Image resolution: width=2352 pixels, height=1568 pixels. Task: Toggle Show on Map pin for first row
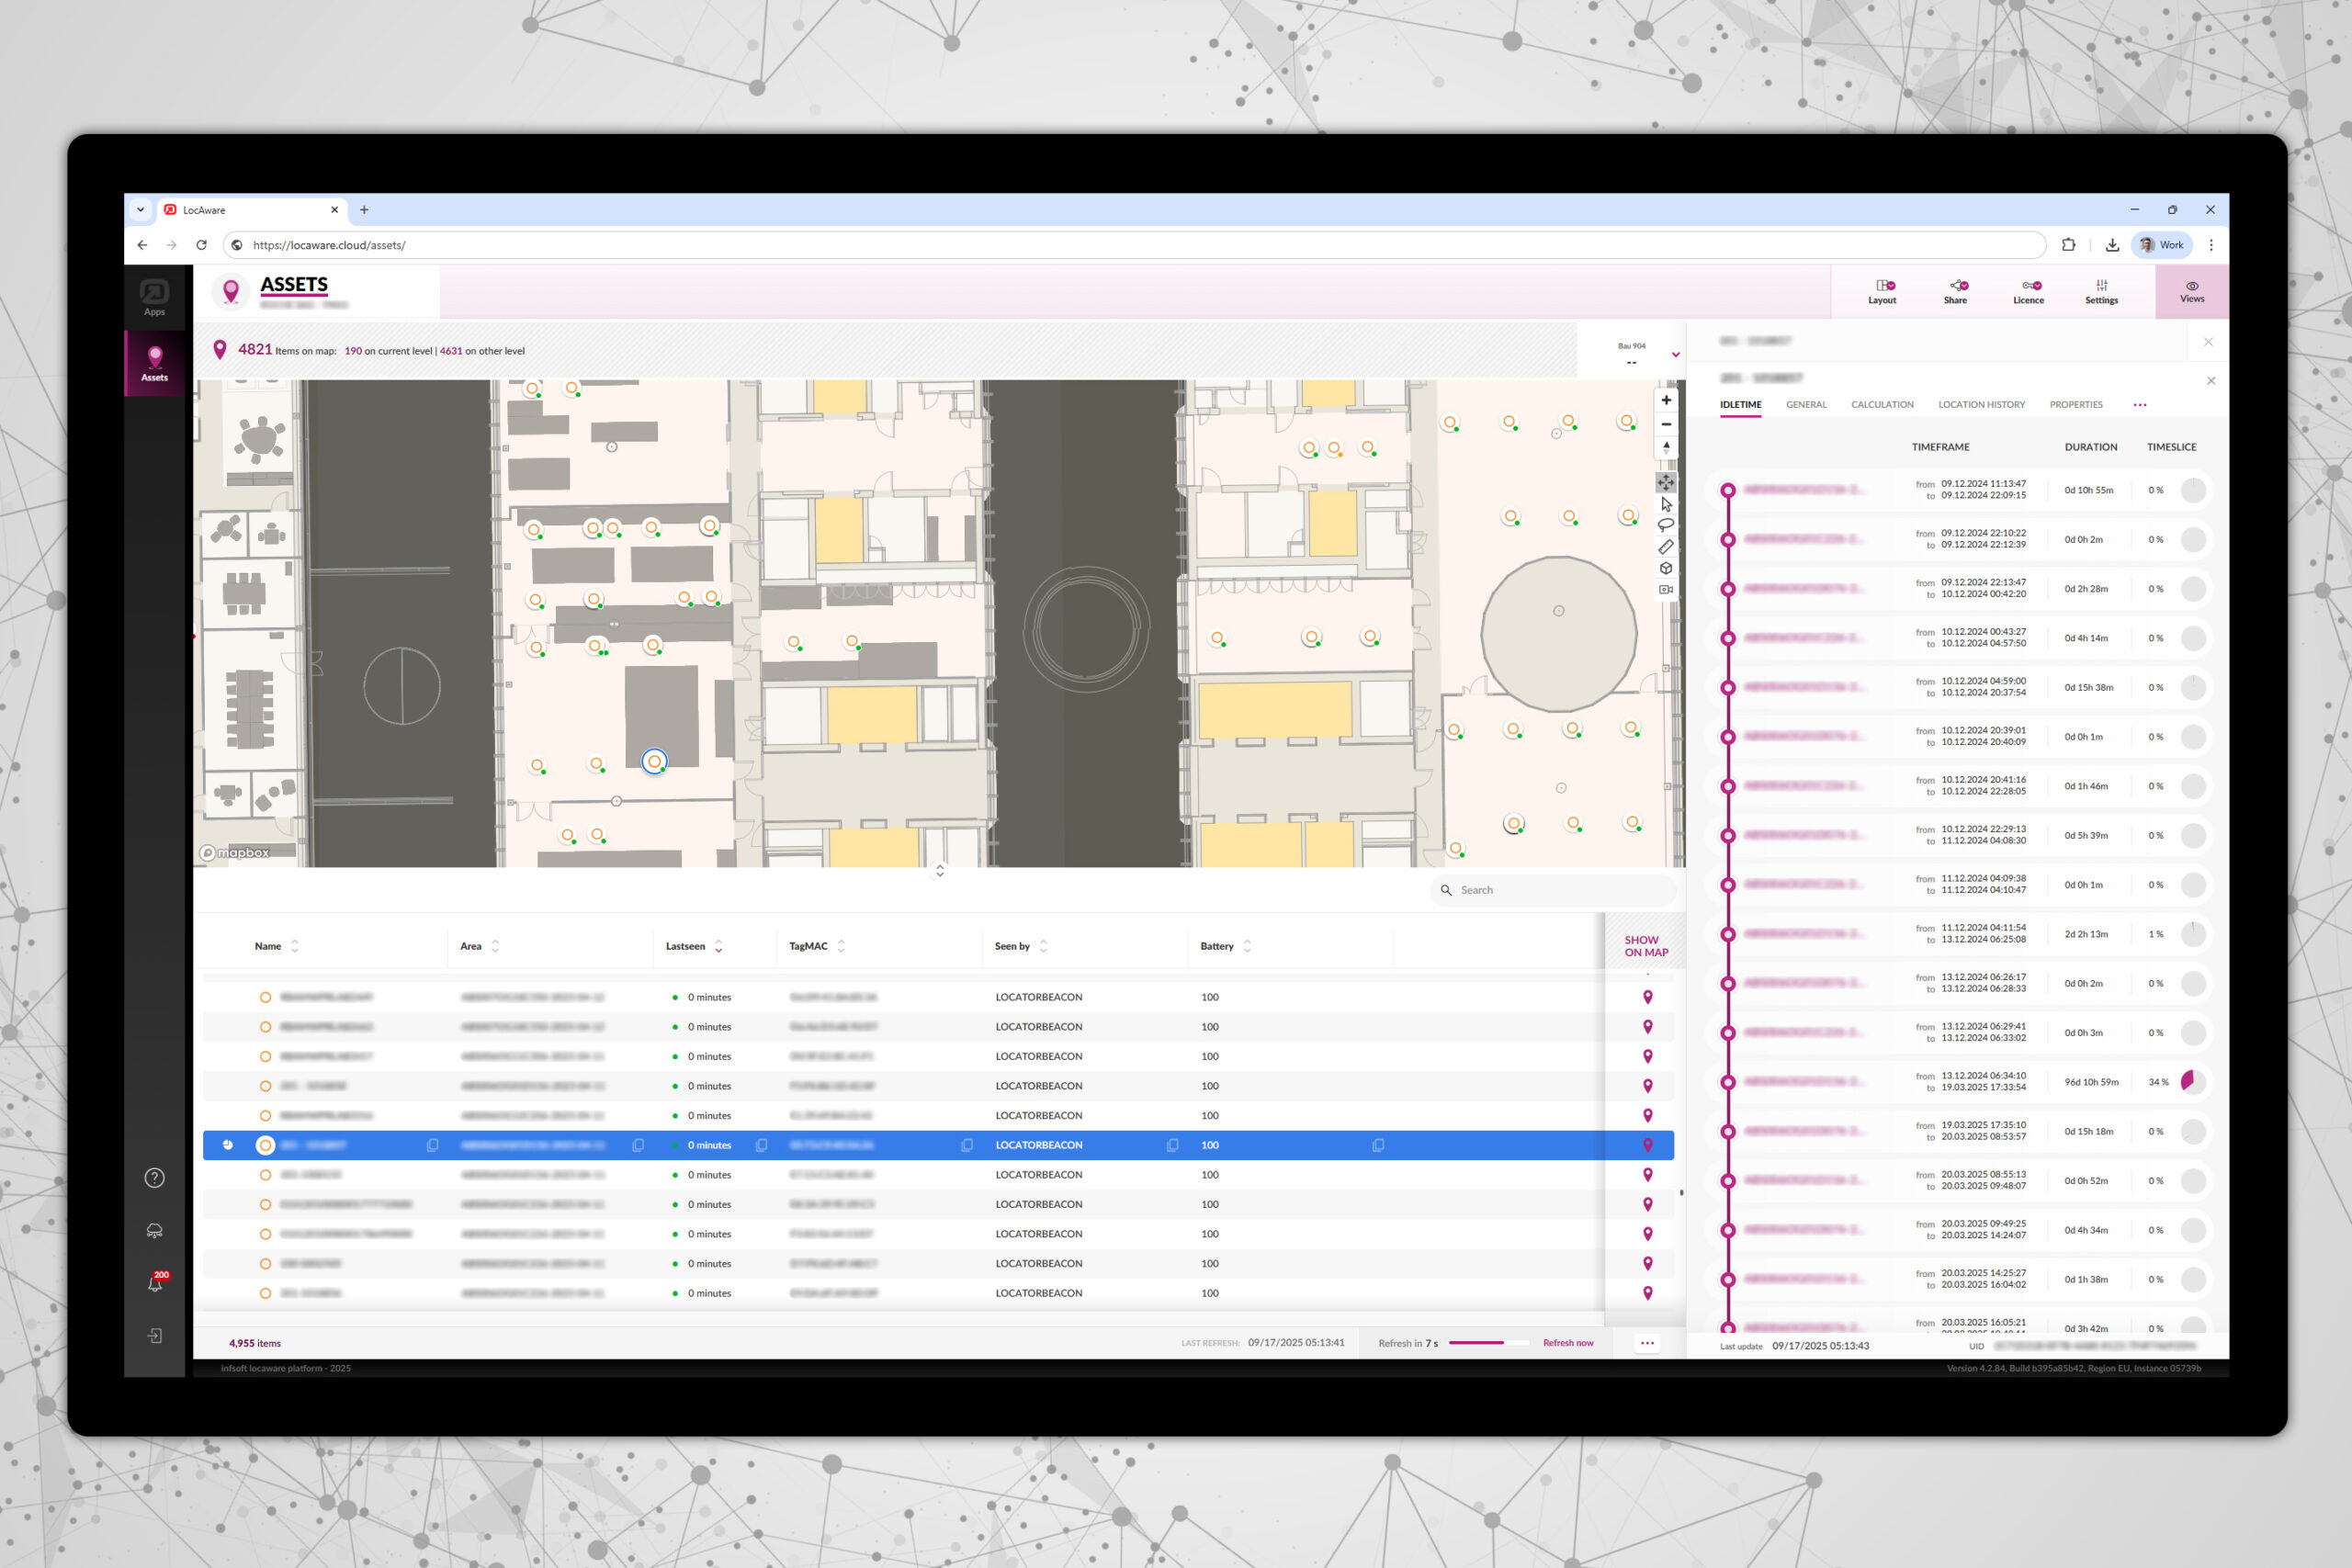click(x=1648, y=997)
